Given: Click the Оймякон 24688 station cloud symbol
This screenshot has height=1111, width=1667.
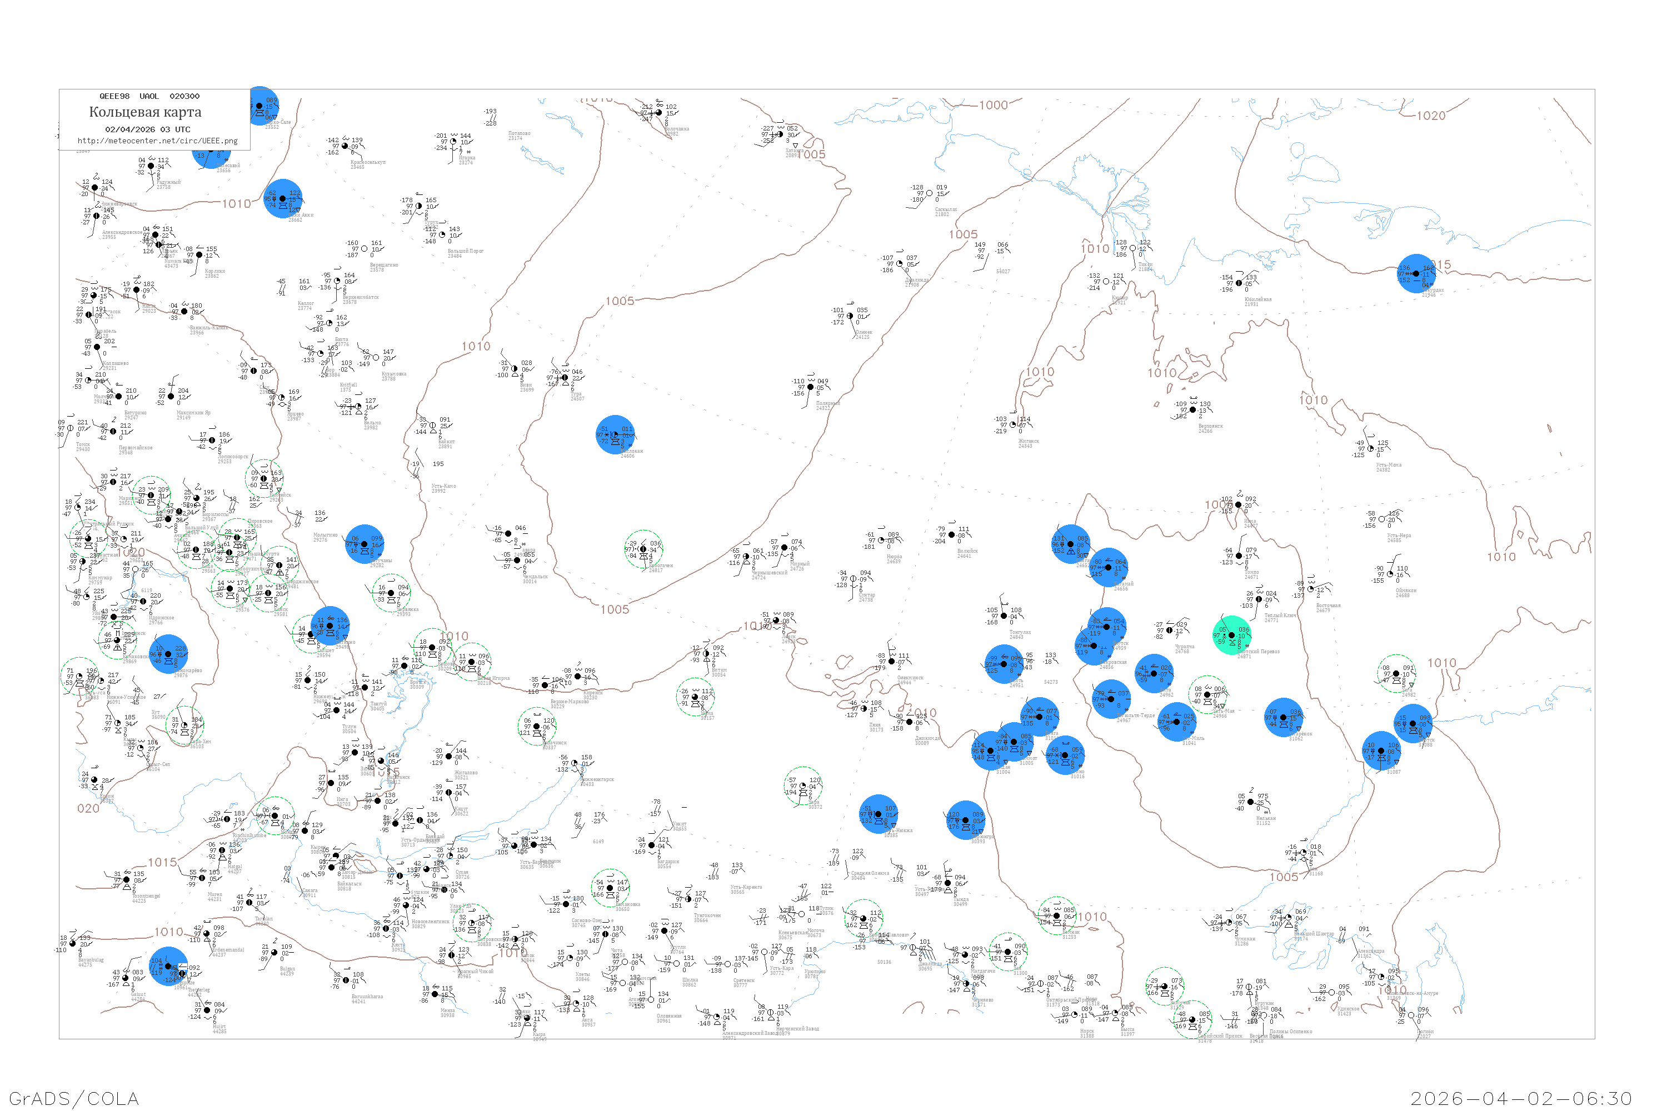Looking at the screenshot, I should 1390,574.
